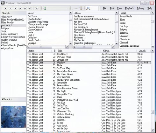Select the 'brit pop' playlist
156x133 pixels.
(5, 28)
